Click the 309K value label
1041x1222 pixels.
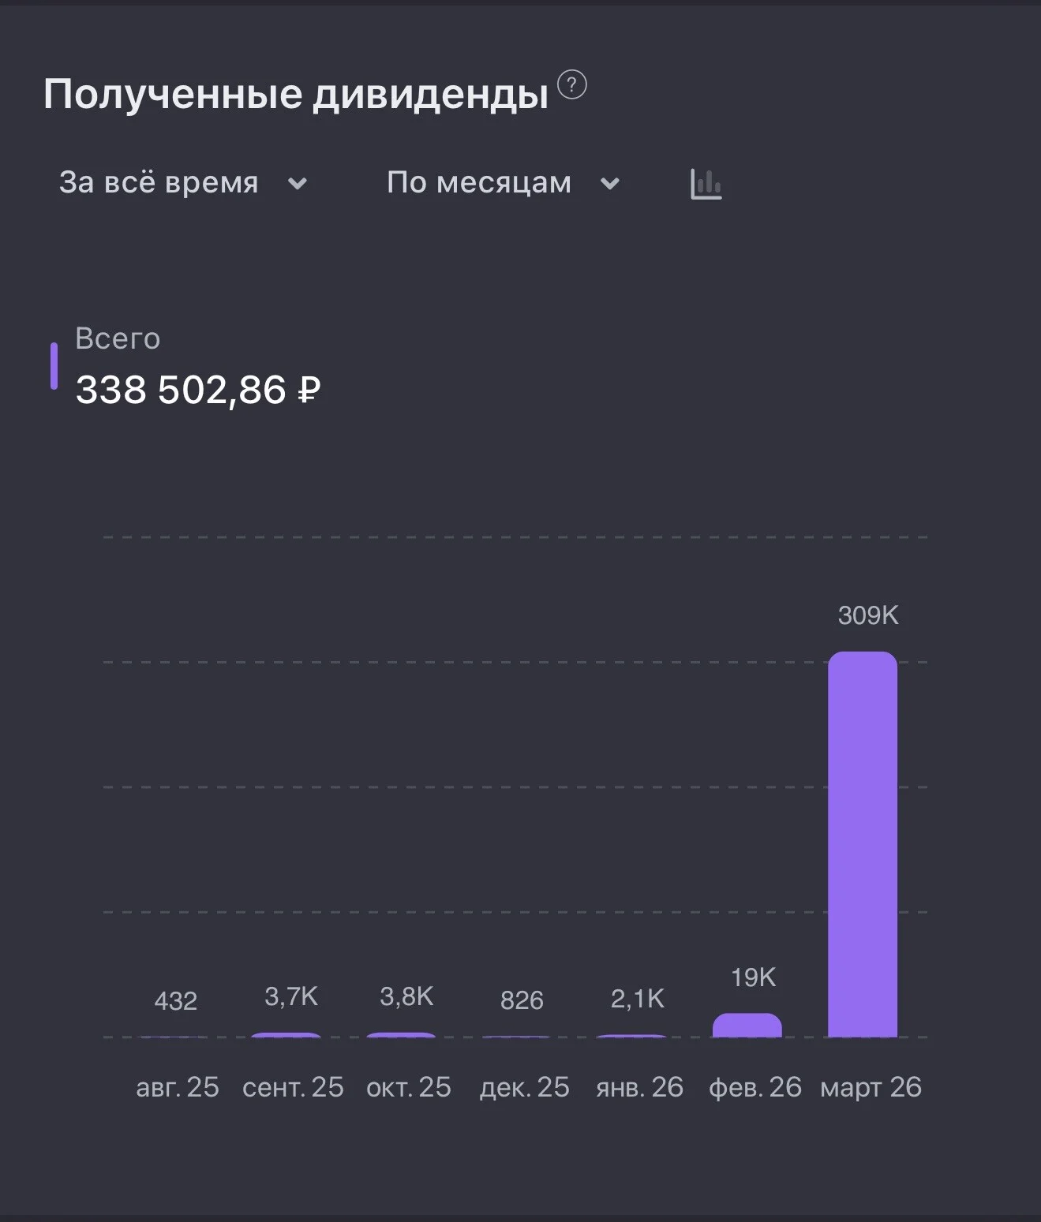coord(868,615)
